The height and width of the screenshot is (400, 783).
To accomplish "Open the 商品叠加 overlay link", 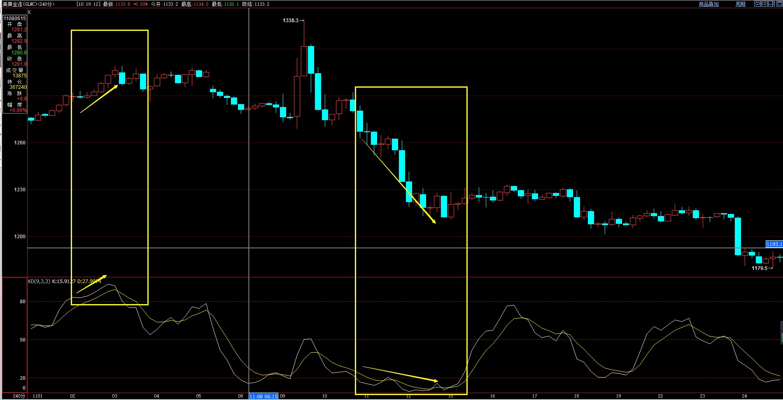I will (x=708, y=4).
